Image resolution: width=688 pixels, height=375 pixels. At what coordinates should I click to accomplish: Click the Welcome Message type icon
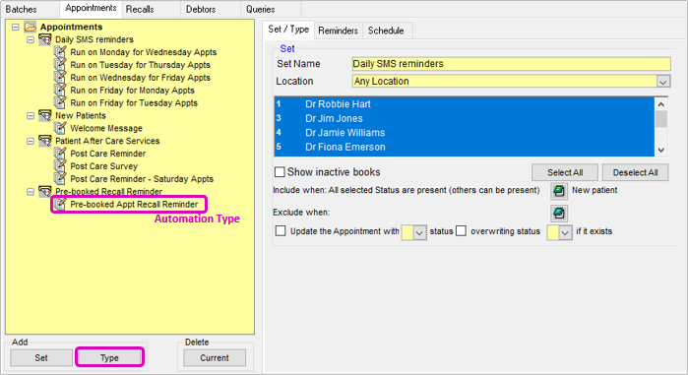tap(60, 129)
